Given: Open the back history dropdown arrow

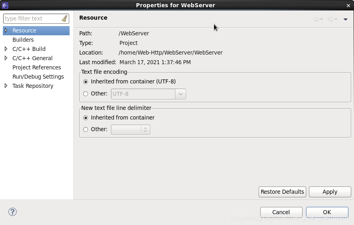Looking at the screenshot, I should (321, 19).
